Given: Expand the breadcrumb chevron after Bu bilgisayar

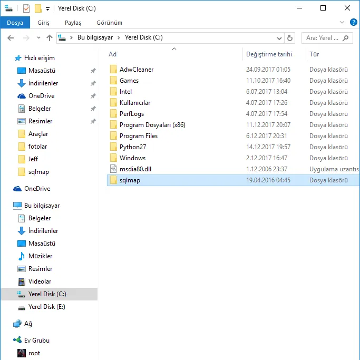Looking at the screenshot, I should [x=119, y=37].
